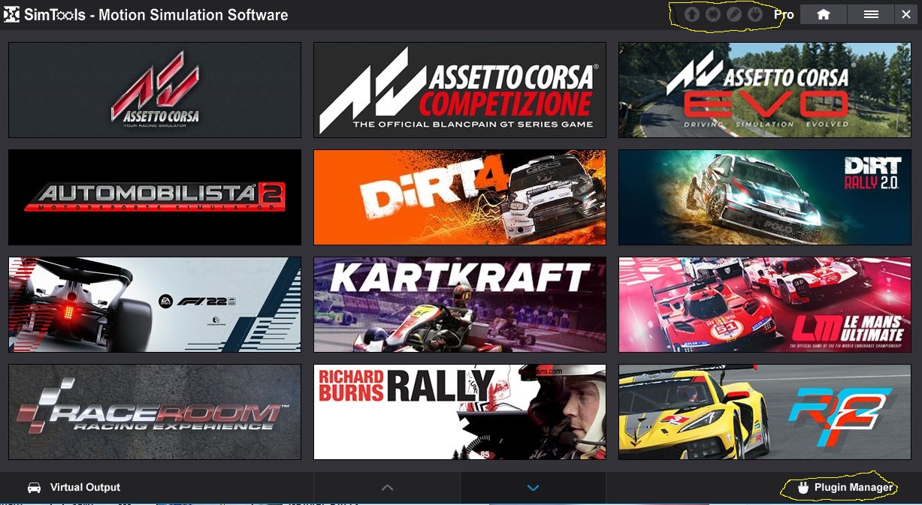Select the F1 22 game tile
Image resolution: width=922 pixels, height=505 pixels.
tap(155, 305)
